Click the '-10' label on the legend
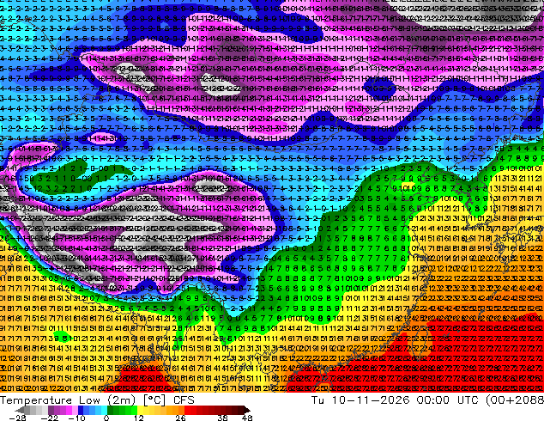544x421 pixels. [76, 418]
